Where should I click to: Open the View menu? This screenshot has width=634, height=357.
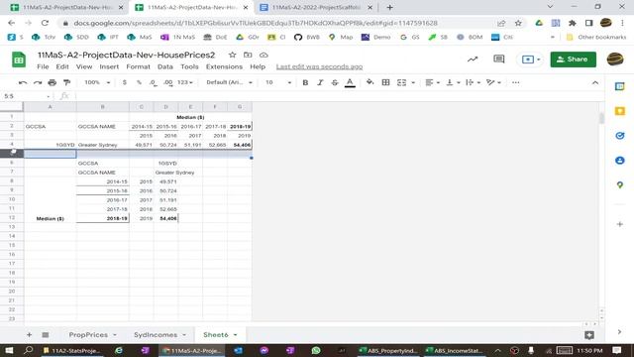[84, 66]
